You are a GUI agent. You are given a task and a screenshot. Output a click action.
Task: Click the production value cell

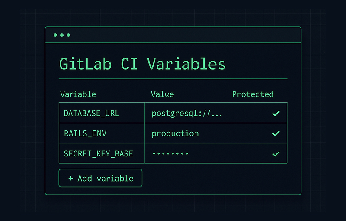pos(175,133)
